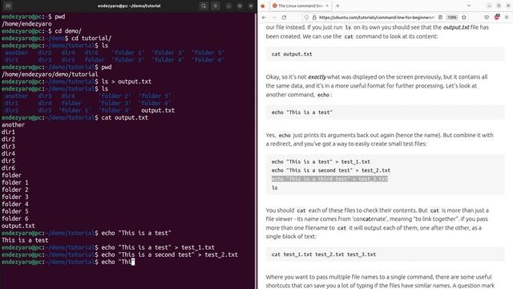Viewport: 513px width, 289px height.
Task: Click the 'cat test_1.txt test_2.txt test_3.txt' code
Action: click(x=324, y=254)
